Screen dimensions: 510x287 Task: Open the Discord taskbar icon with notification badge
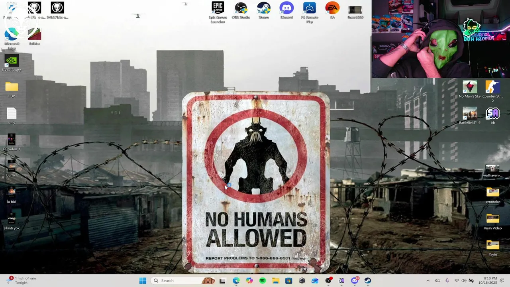[355, 281]
